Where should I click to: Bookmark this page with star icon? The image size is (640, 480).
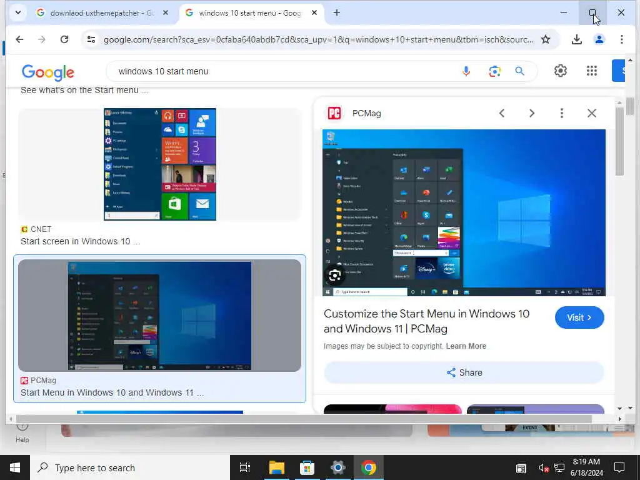545,39
